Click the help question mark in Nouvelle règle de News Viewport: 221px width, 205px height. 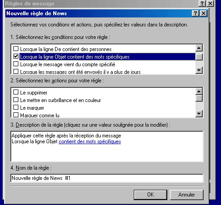(x=195, y=13)
